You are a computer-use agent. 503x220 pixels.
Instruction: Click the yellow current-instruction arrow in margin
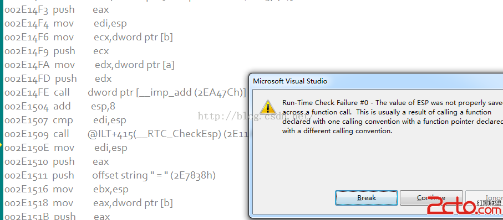coord(1,145)
